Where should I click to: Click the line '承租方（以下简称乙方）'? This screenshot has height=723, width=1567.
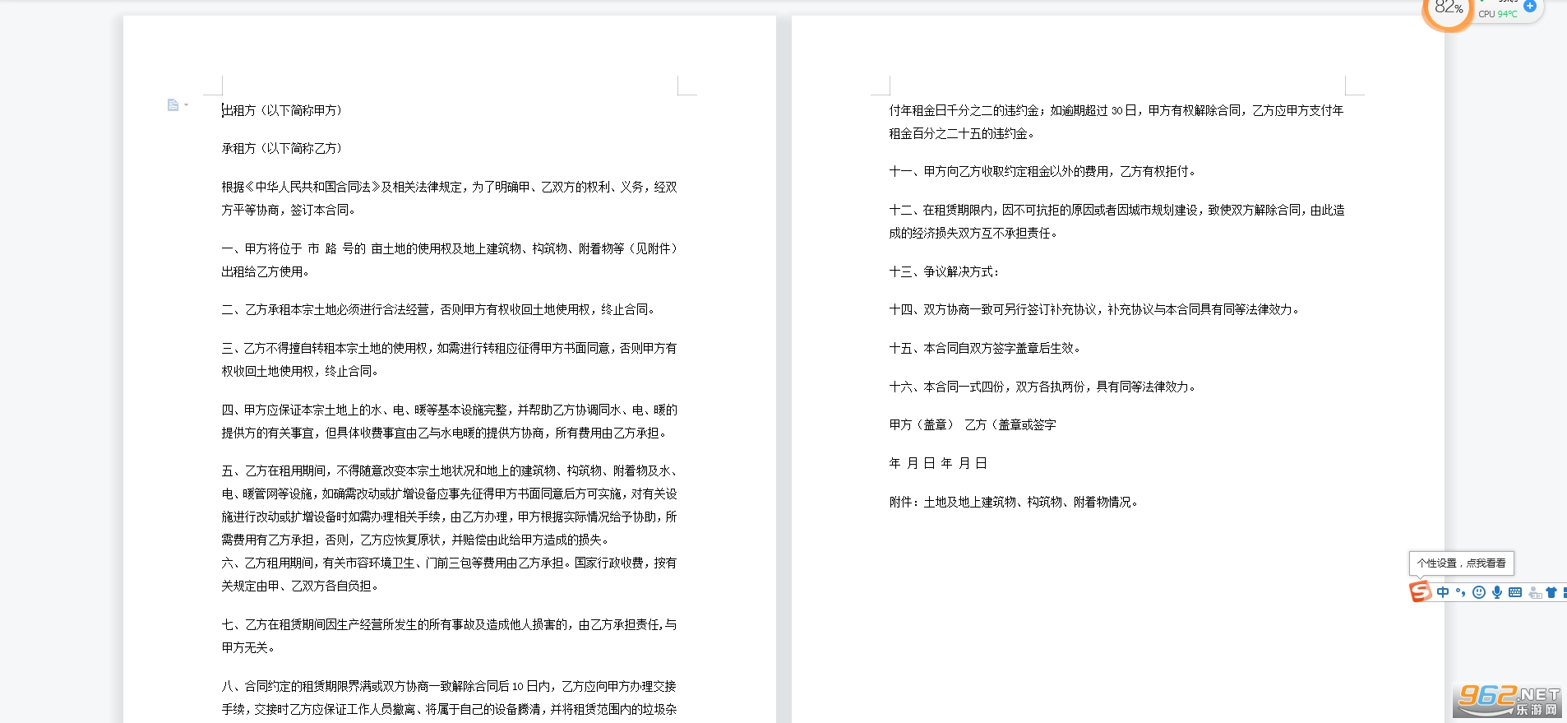pyautogui.click(x=281, y=148)
